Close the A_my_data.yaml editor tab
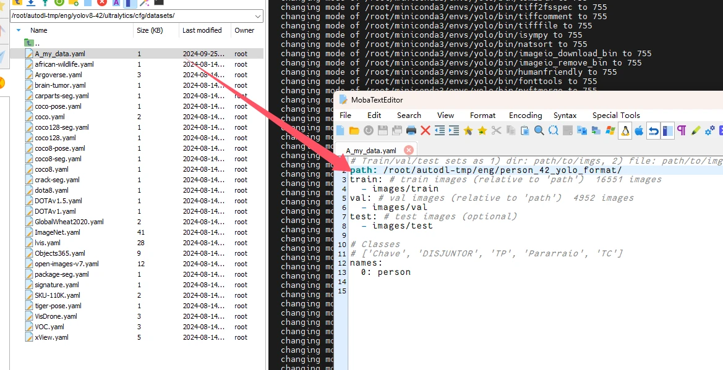The image size is (723, 370). click(409, 150)
